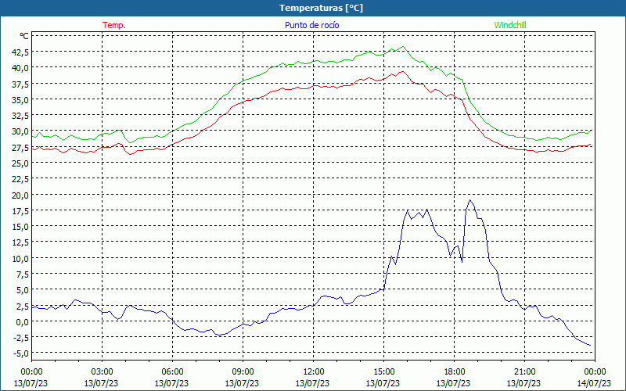This screenshot has height=391, width=626.
Task: Click the 21:00 time axis label
Action: click(x=524, y=372)
